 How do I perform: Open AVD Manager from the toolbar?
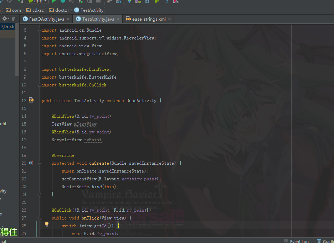click(x=138, y=1)
